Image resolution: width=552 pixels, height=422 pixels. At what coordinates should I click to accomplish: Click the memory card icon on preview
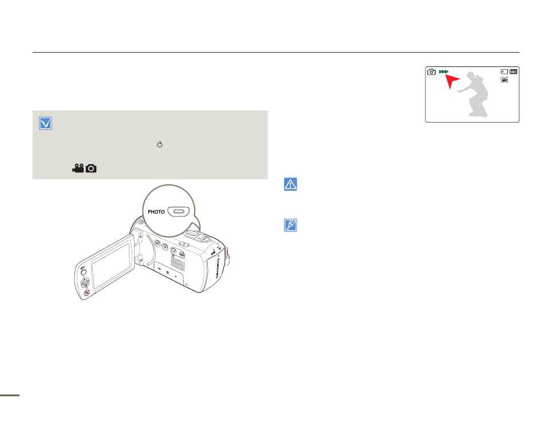coord(504,72)
